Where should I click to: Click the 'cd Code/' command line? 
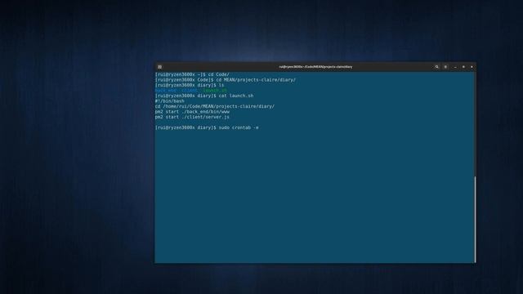pyautogui.click(x=192, y=74)
